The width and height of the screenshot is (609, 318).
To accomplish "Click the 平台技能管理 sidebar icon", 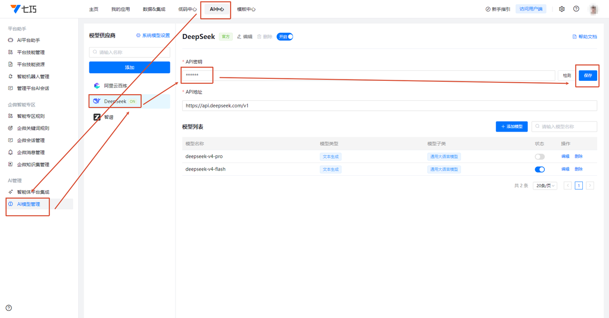I will coord(10,52).
